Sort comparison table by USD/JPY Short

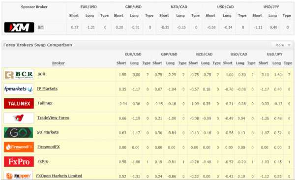point(263,63)
